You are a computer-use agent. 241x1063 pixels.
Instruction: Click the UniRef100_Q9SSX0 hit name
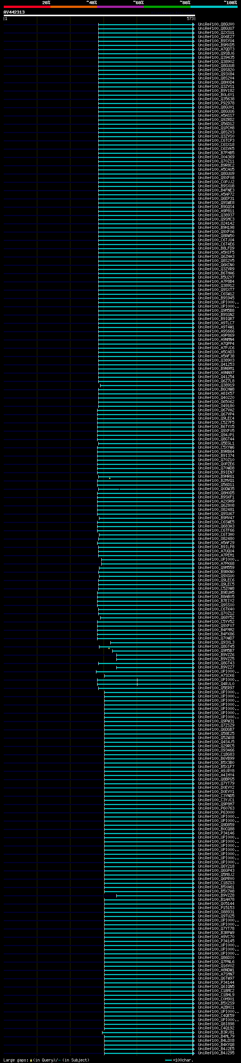coord(216,605)
